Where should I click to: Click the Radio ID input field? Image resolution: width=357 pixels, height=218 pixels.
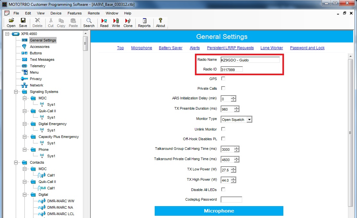(232, 69)
